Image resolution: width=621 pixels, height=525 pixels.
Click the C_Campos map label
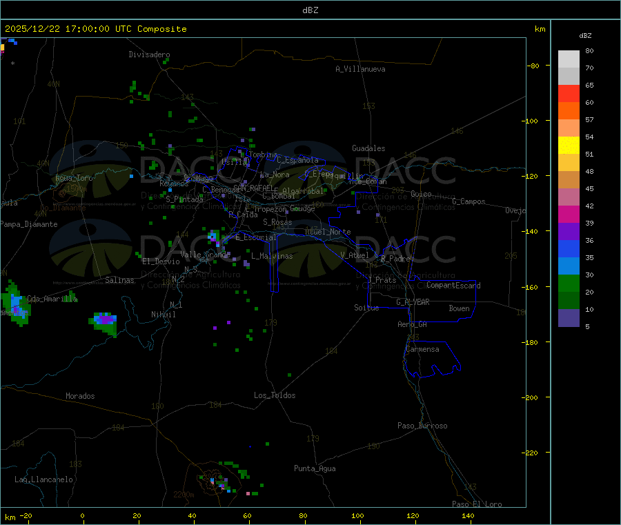[x=469, y=201]
